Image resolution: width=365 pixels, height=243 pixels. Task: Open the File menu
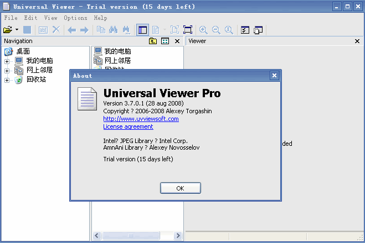[11, 18]
